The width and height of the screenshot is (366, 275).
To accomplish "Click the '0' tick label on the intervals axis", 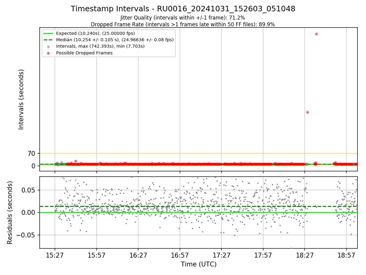I will coord(34,166).
